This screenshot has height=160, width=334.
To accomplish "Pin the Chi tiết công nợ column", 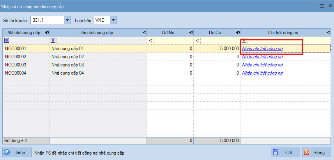I will click(329, 33).
